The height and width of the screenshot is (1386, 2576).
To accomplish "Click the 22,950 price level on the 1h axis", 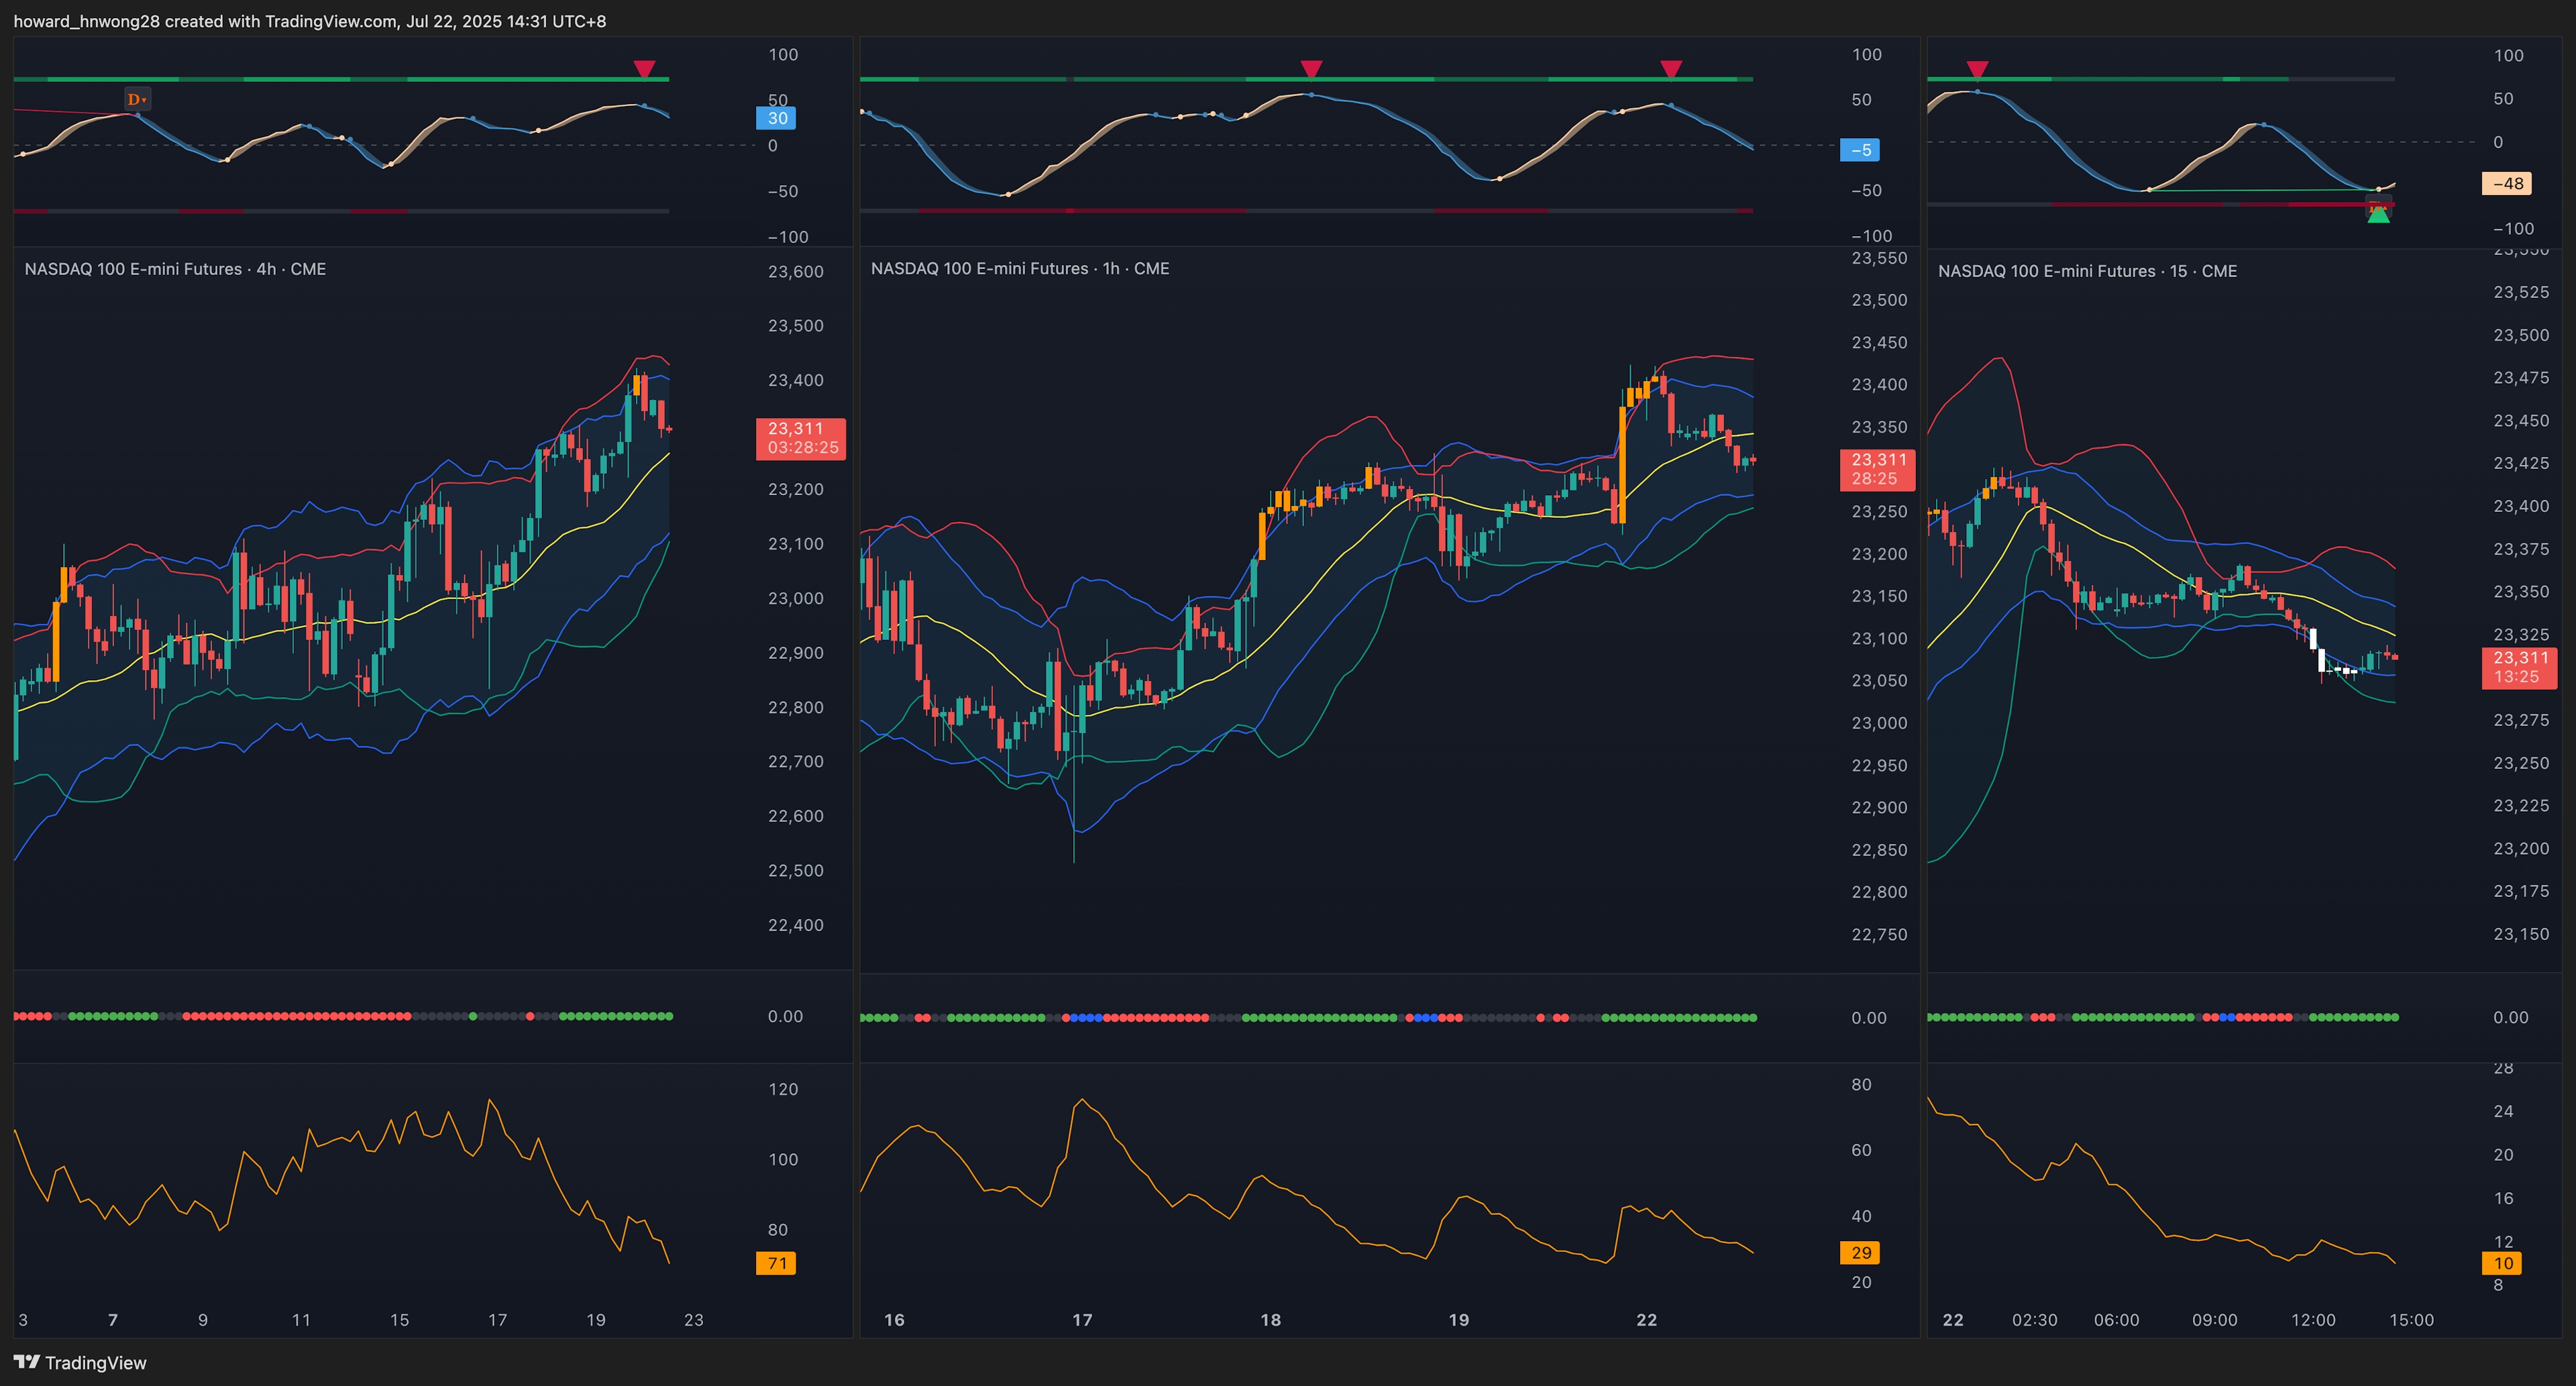I will tap(1879, 766).
